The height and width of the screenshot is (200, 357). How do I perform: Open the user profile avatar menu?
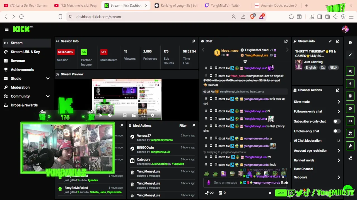(x=345, y=29)
